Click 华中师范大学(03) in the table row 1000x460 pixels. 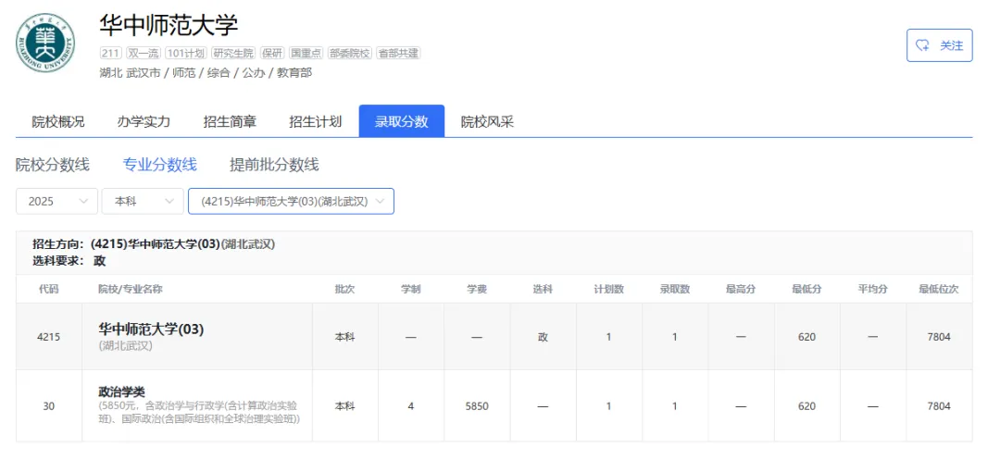click(151, 329)
